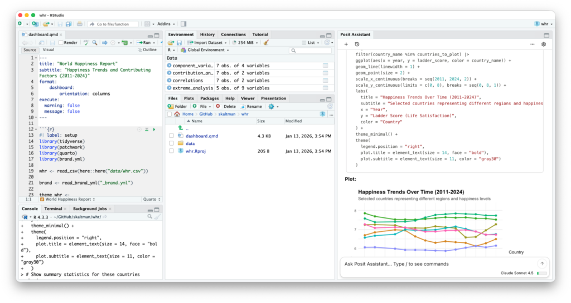571x303 pixels.
Task: Click the Home icon in Files breadcrumb
Action: pos(177,114)
